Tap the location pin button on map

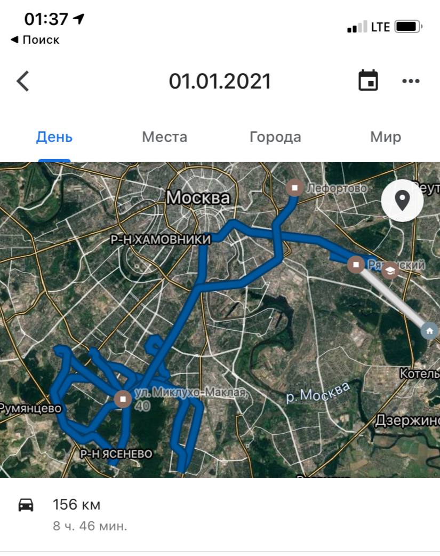(x=402, y=200)
